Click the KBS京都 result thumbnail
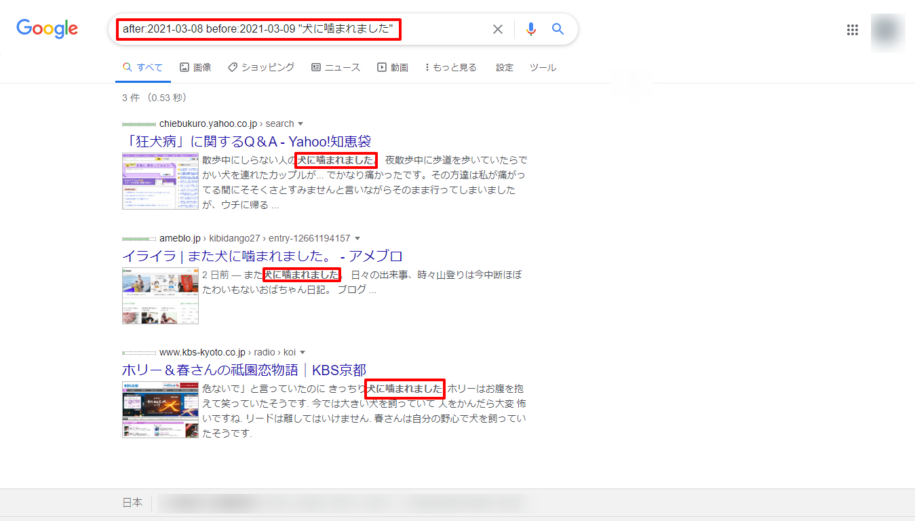The image size is (915, 521). (160, 410)
